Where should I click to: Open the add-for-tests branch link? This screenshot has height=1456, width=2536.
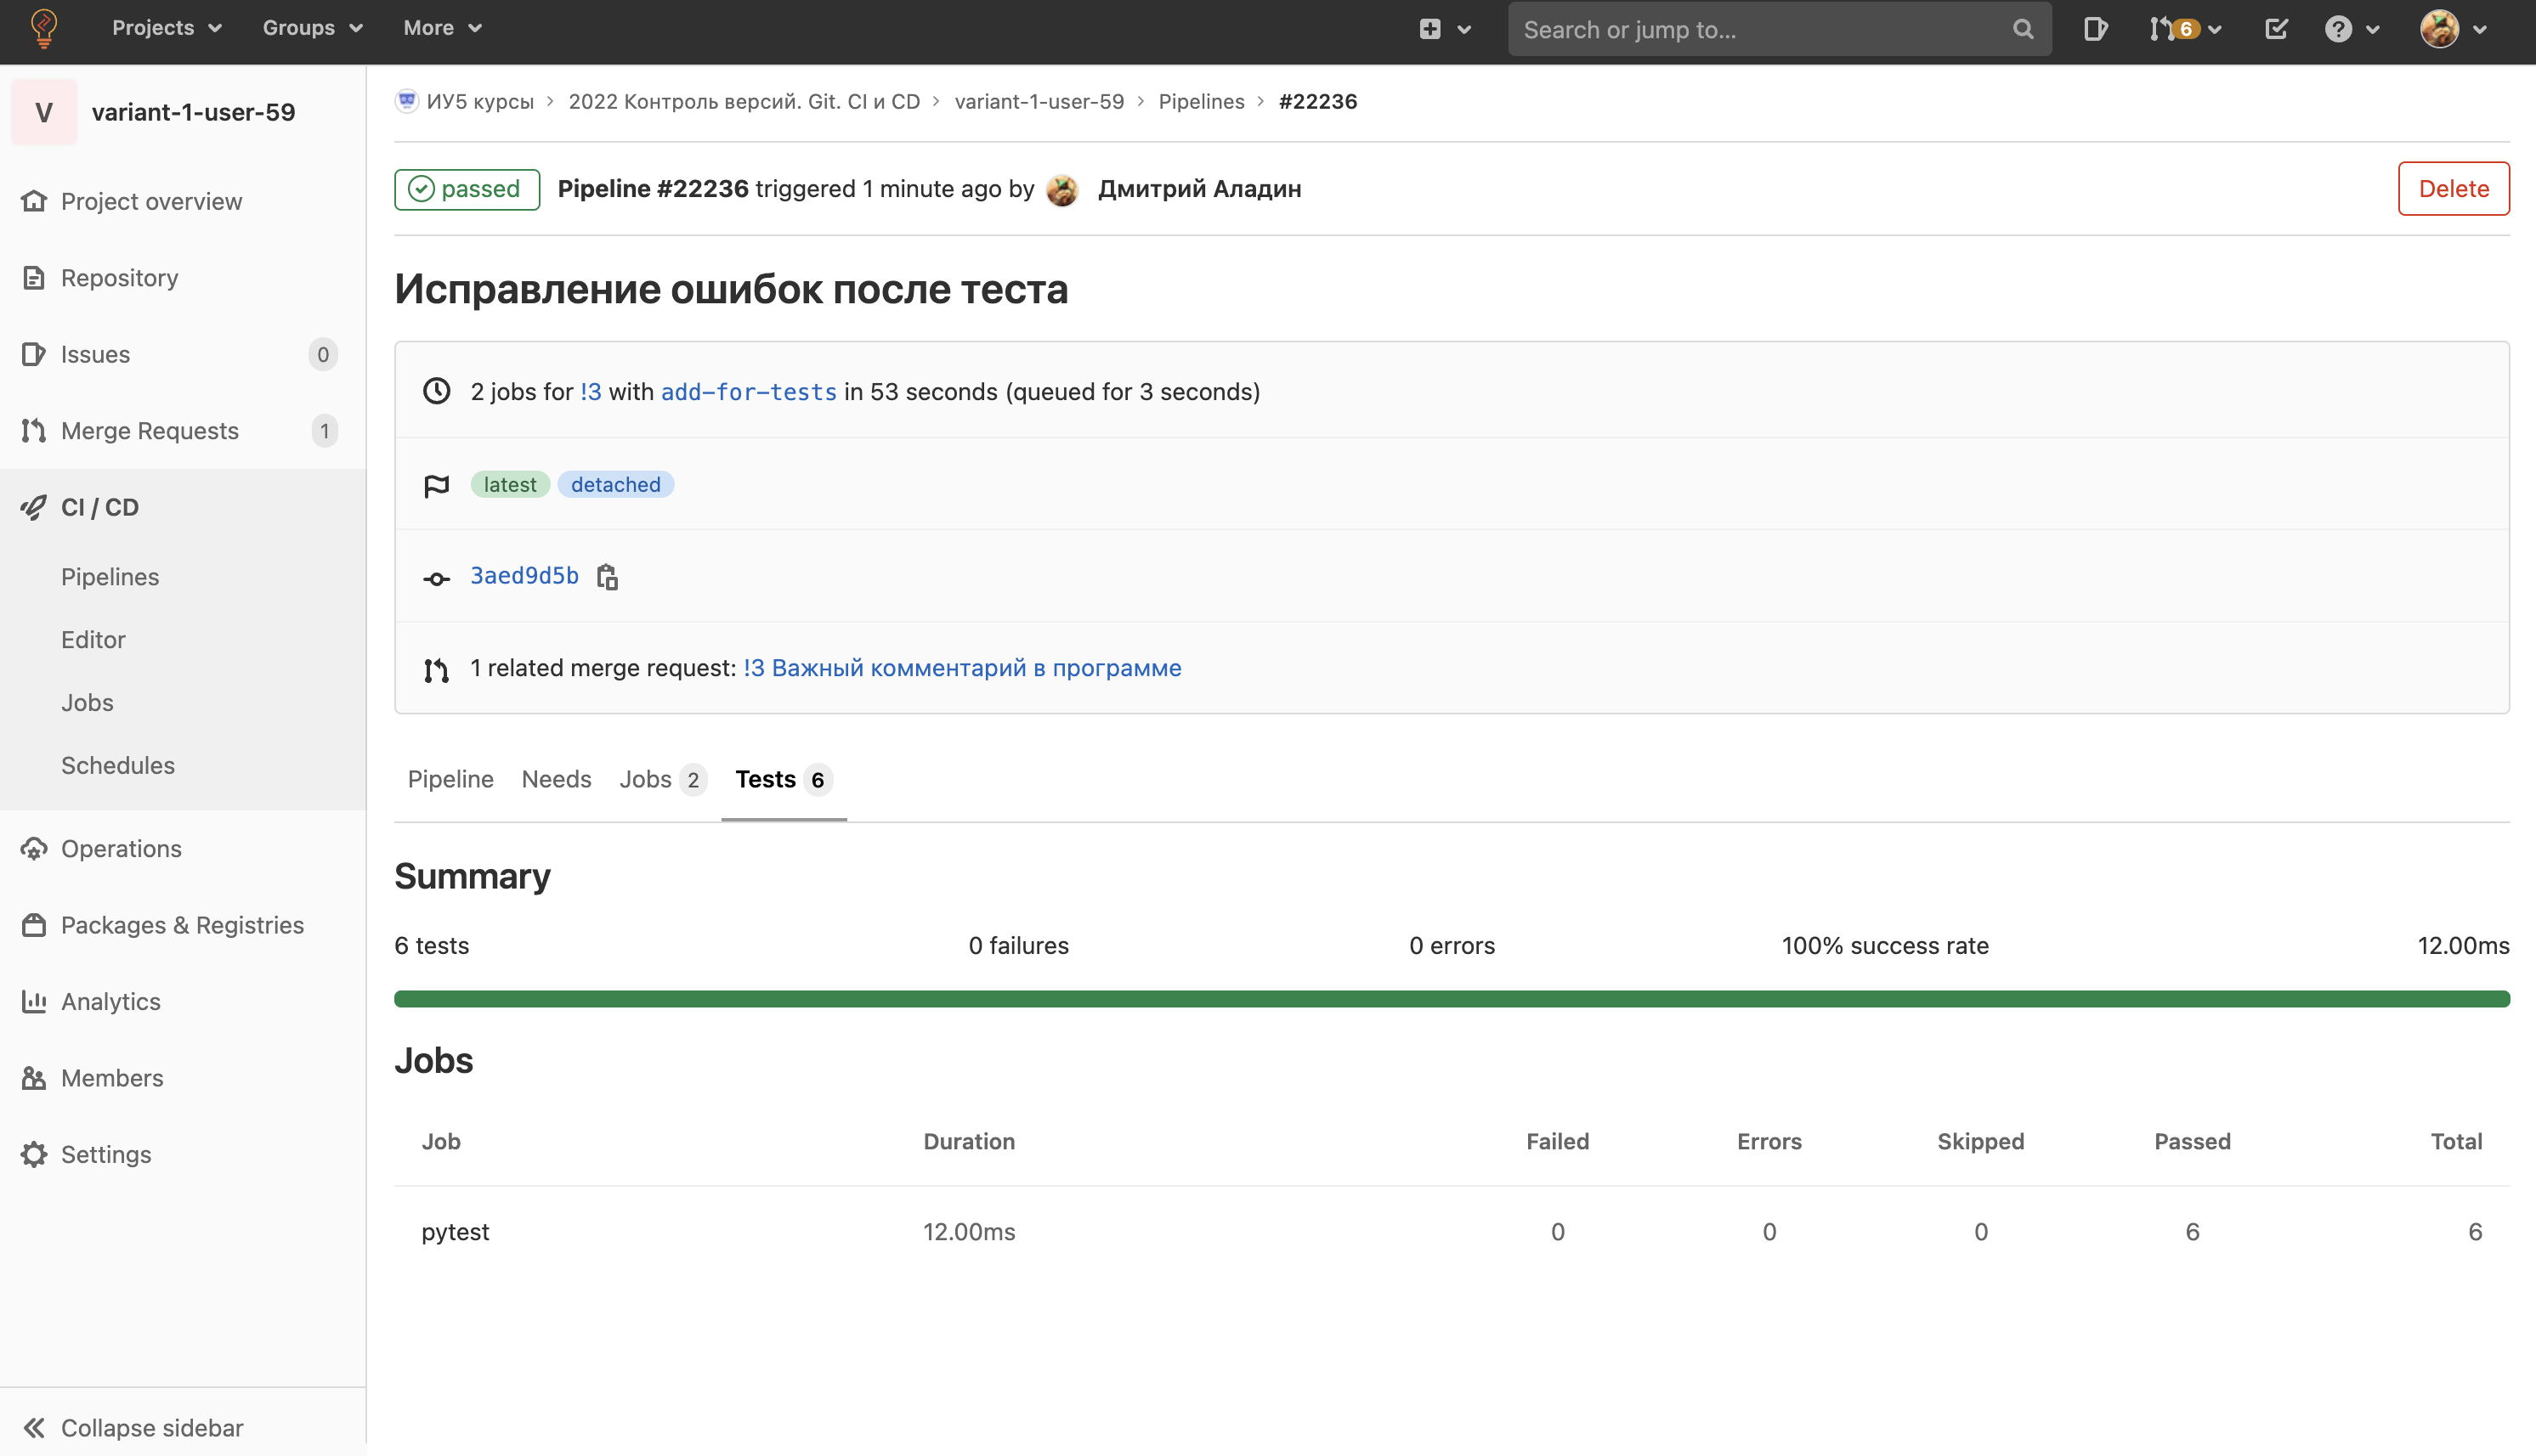pos(748,391)
